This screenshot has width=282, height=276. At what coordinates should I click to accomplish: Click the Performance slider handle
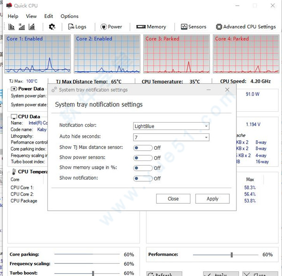pos(232,254)
